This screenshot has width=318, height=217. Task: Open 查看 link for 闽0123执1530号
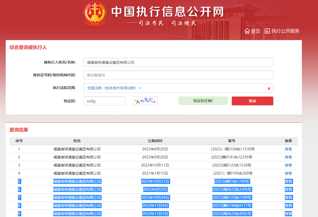(288, 165)
